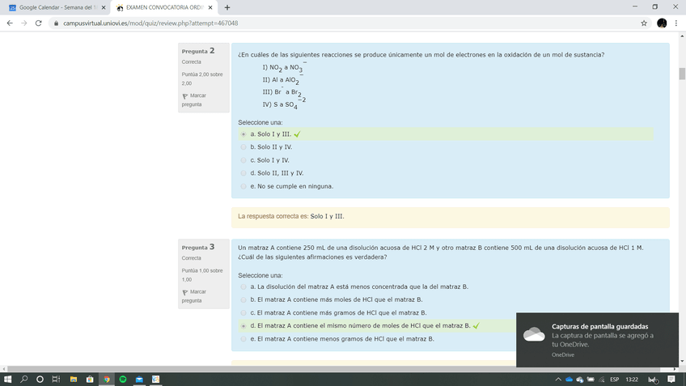Image resolution: width=686 pixels, height=386 pixels.
Task: Close the Google Calendar tab
Action: point(104,7)
